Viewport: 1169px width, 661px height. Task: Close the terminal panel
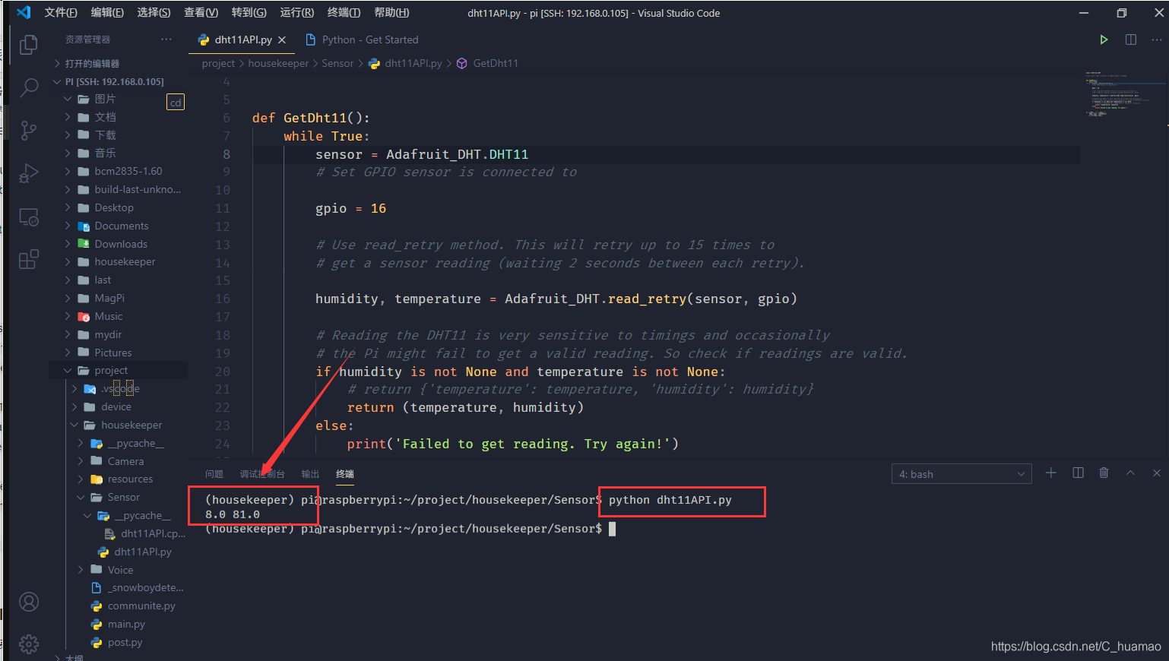[1156, 473]
